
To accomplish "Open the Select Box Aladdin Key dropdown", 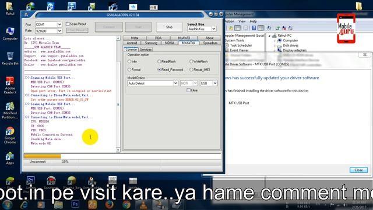I will (x=214, y=29).
